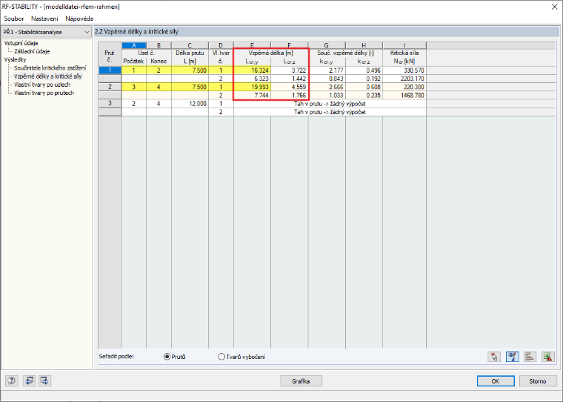Click cell with value 16.324
The image size is (563, 402).
(252, 70)
